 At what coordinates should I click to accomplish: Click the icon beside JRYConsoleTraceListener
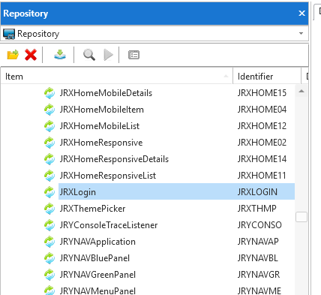pyautogui.click(x=49, y=225)
